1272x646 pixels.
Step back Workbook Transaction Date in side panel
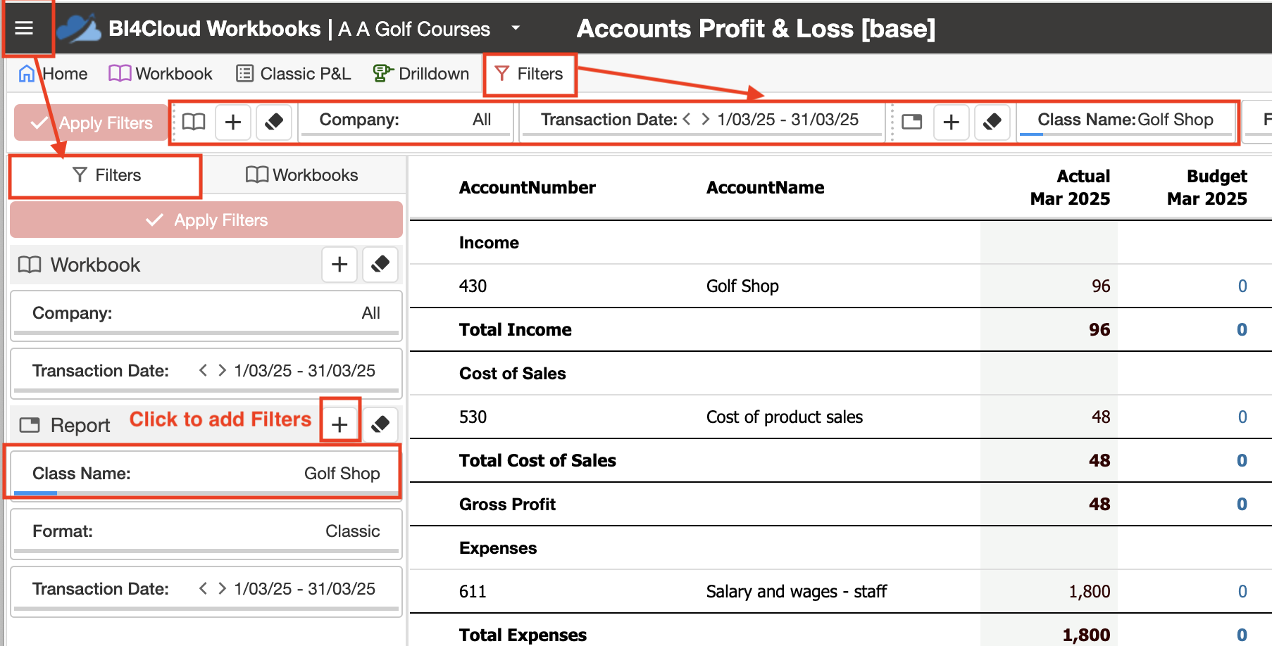(203, 371)
